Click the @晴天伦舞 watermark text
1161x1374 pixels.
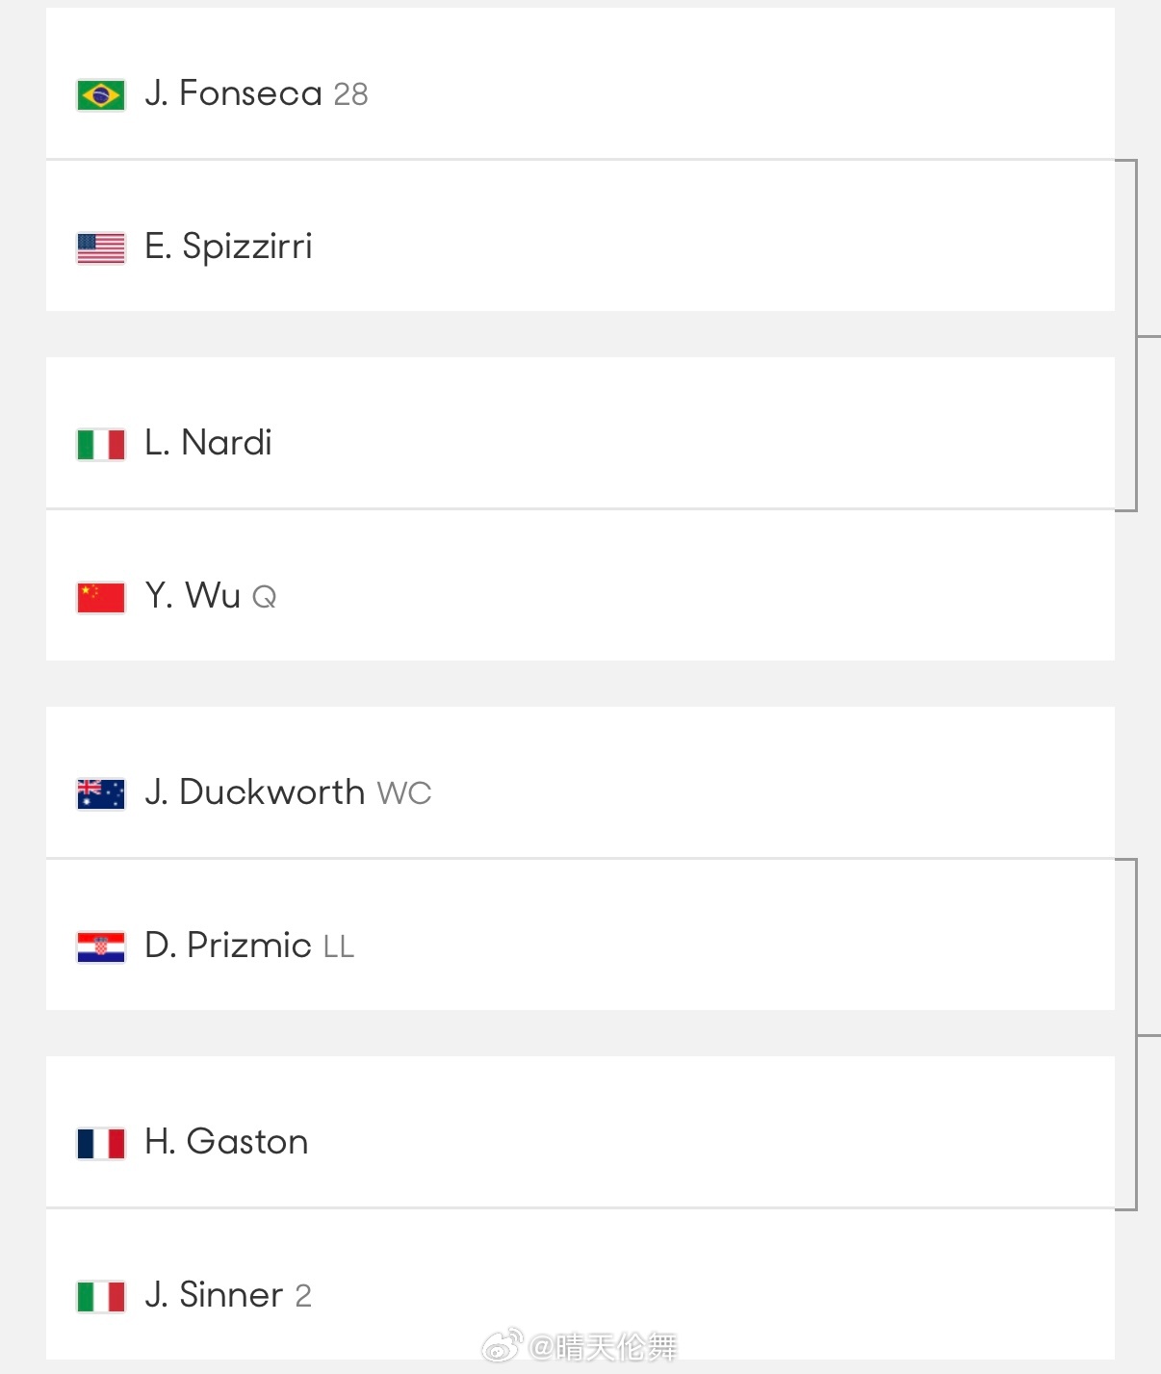(x=604, y=1346)
